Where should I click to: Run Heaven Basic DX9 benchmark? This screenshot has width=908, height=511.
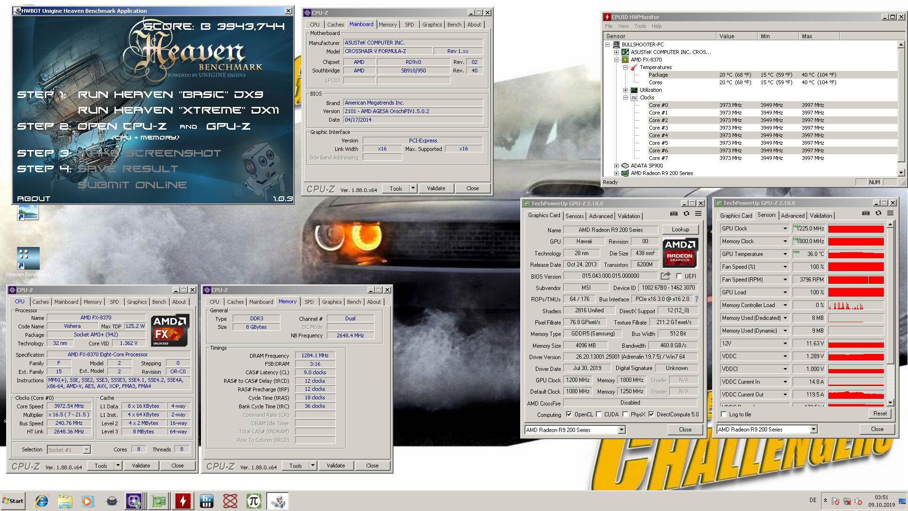[170, 95]
